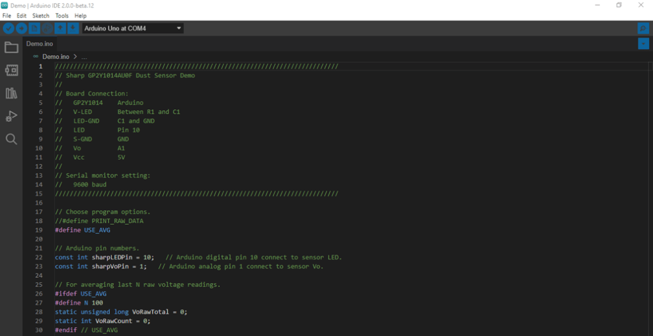Save the sketch with the down-arrow icon

coord(73,28)
